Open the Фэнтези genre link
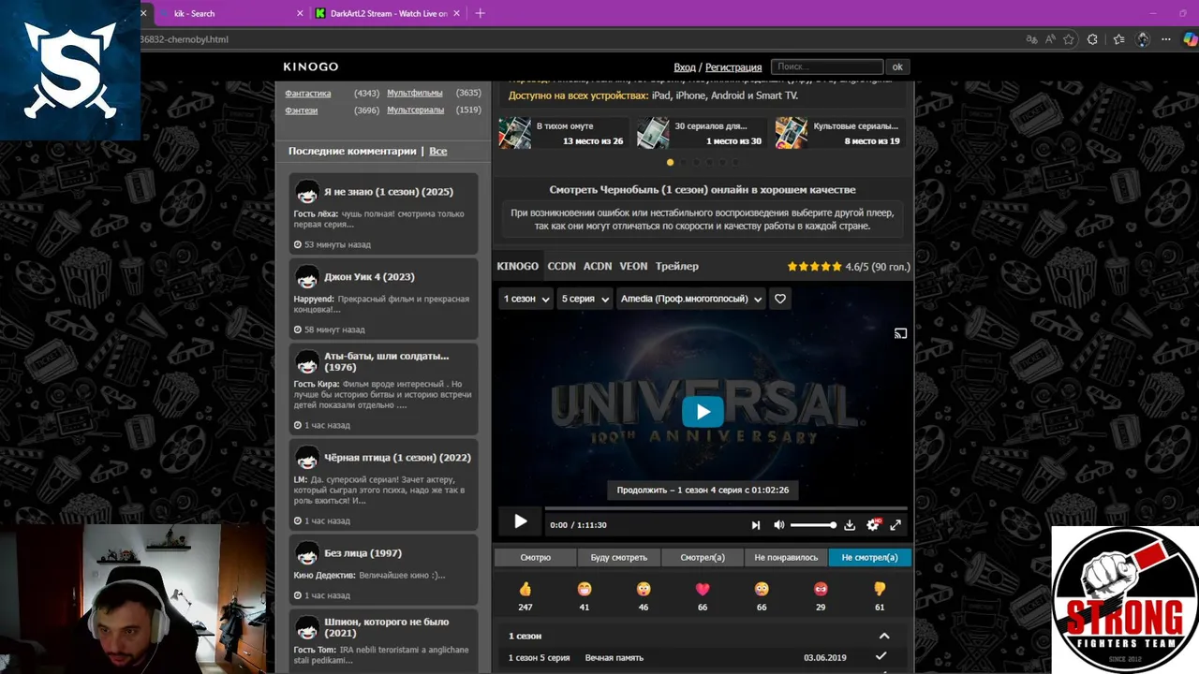This screenshot has height=674, width=1199. pos(302,110)
